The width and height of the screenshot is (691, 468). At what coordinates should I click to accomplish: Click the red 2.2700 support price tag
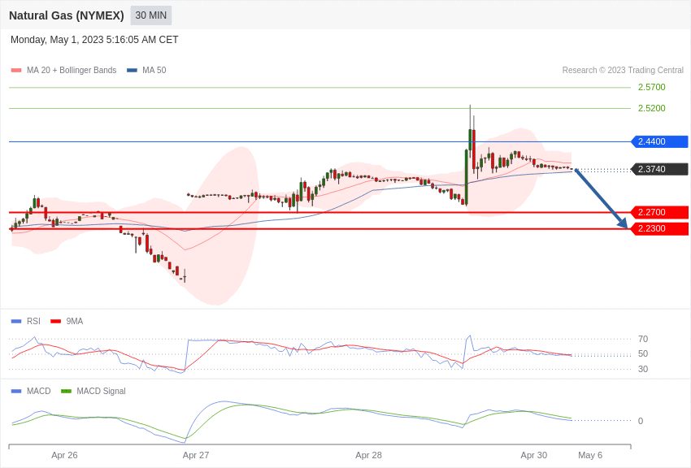pos(659,212)
